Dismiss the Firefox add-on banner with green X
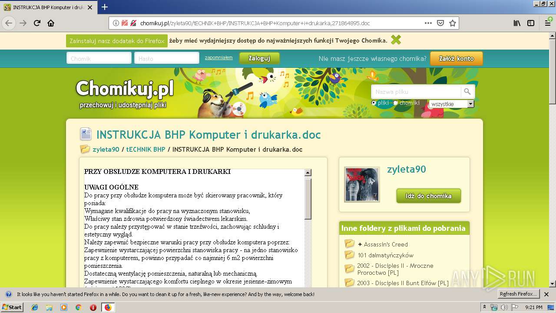Viewport: 556px width, 313px height. tap(396, 40)
